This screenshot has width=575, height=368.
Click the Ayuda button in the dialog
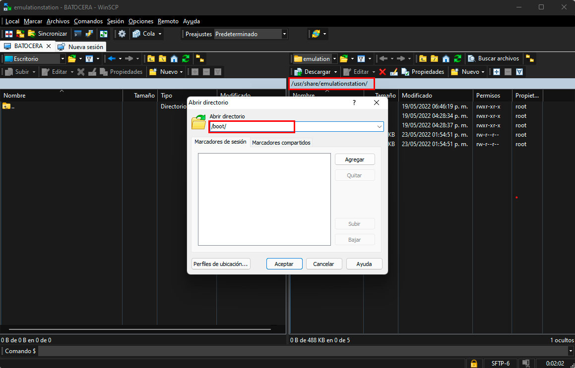pyautogui.click(x=364, y=263)
